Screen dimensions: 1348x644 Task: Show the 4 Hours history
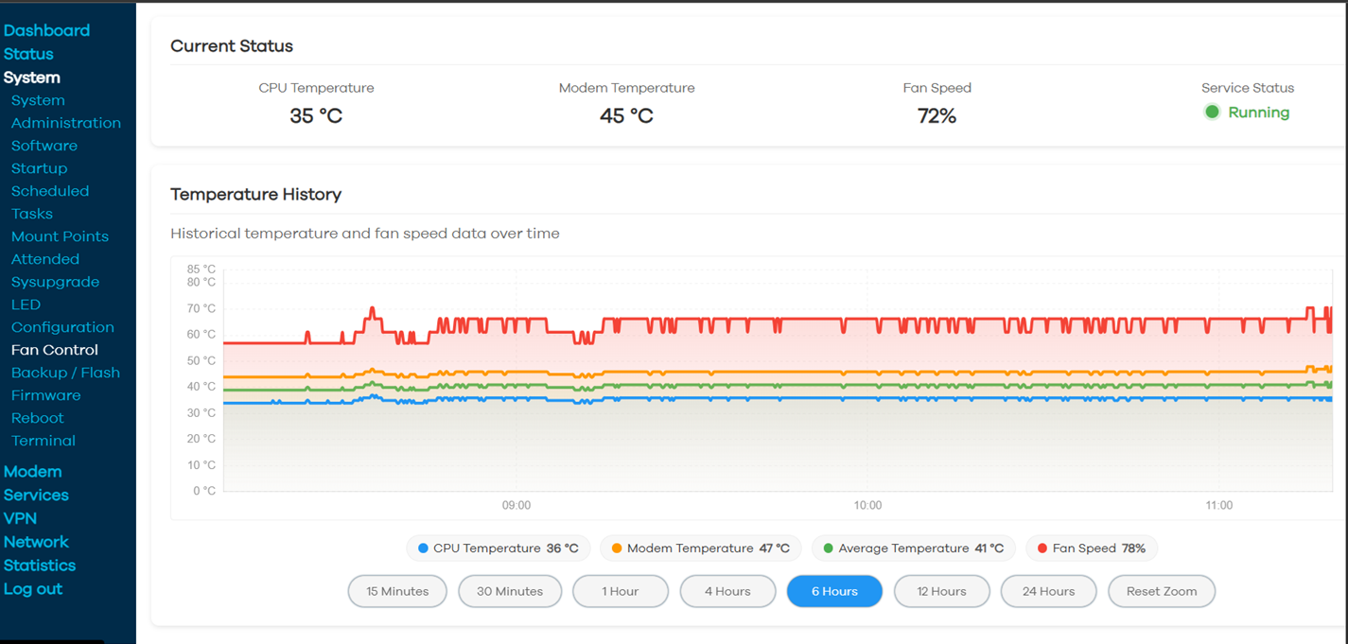coord(727,592)
